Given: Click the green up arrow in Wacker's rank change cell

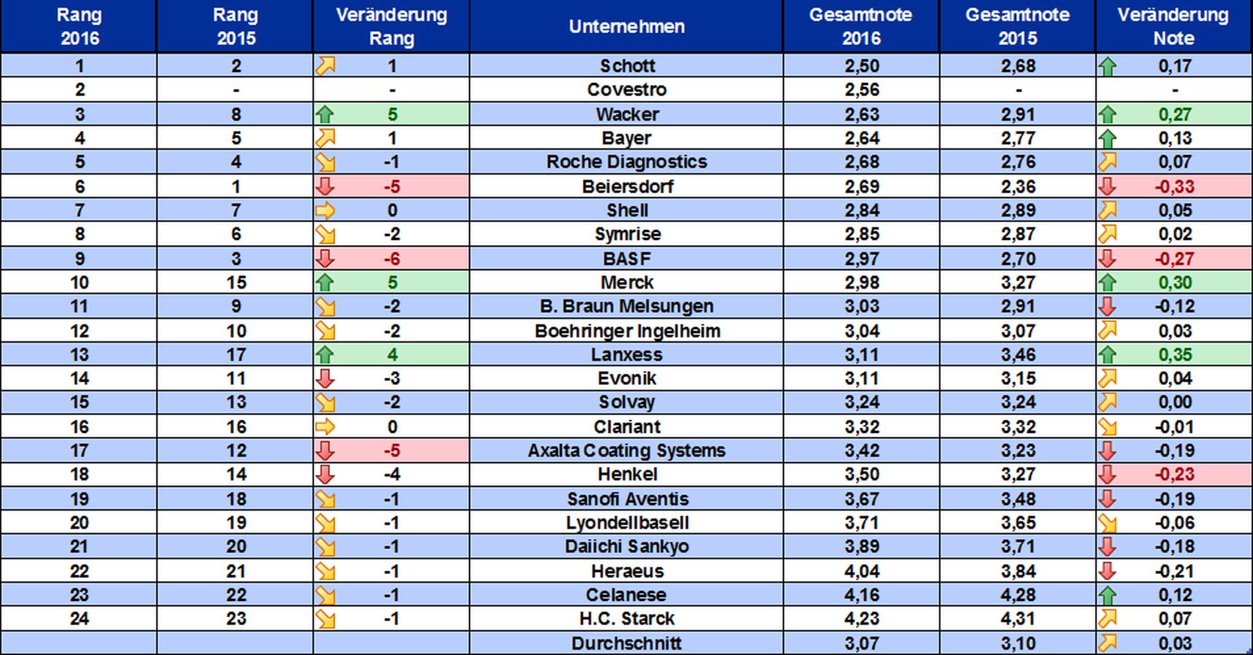Looking at the screenshot, I should (x=324, y=115).
